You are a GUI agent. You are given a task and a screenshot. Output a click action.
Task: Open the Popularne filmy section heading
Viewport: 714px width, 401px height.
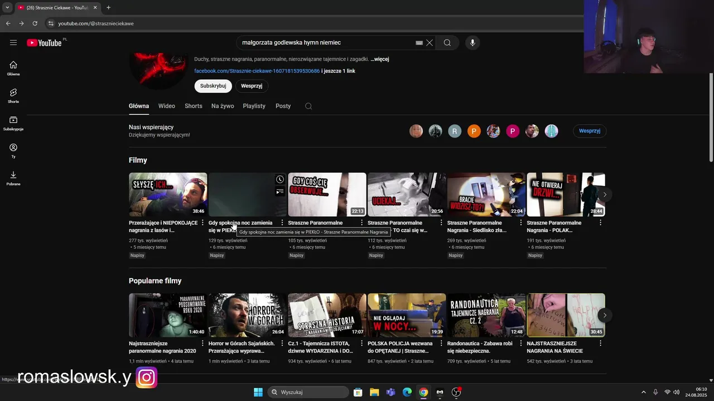coord(155,281)
